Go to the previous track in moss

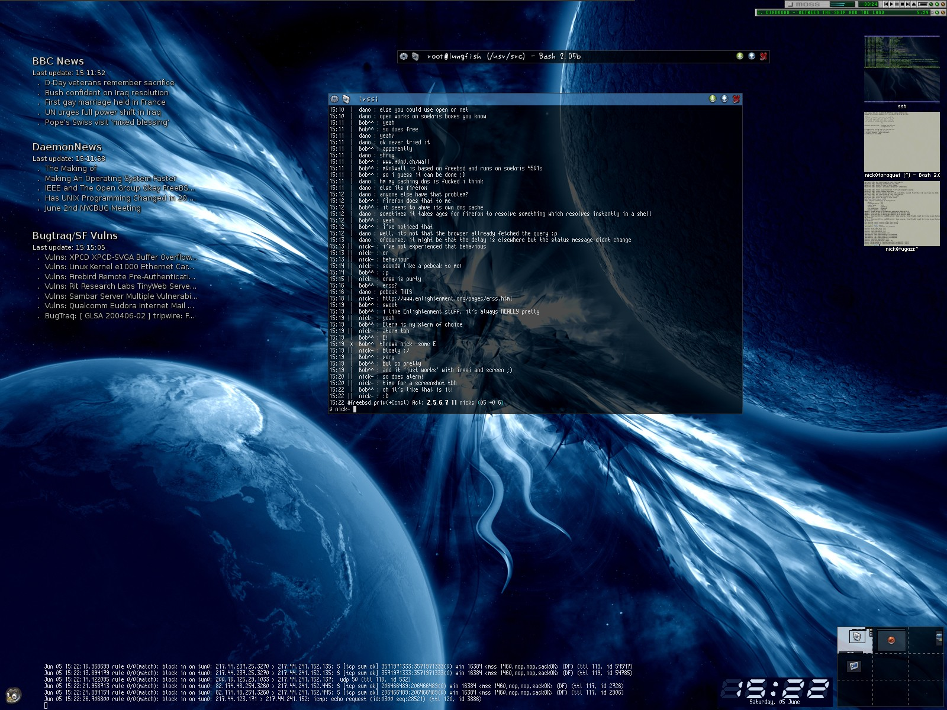point(887,4)
